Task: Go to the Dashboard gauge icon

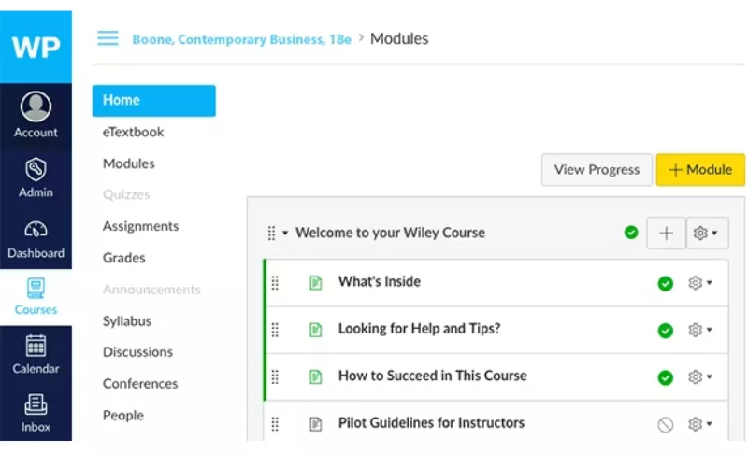Action: click(36, 230)
